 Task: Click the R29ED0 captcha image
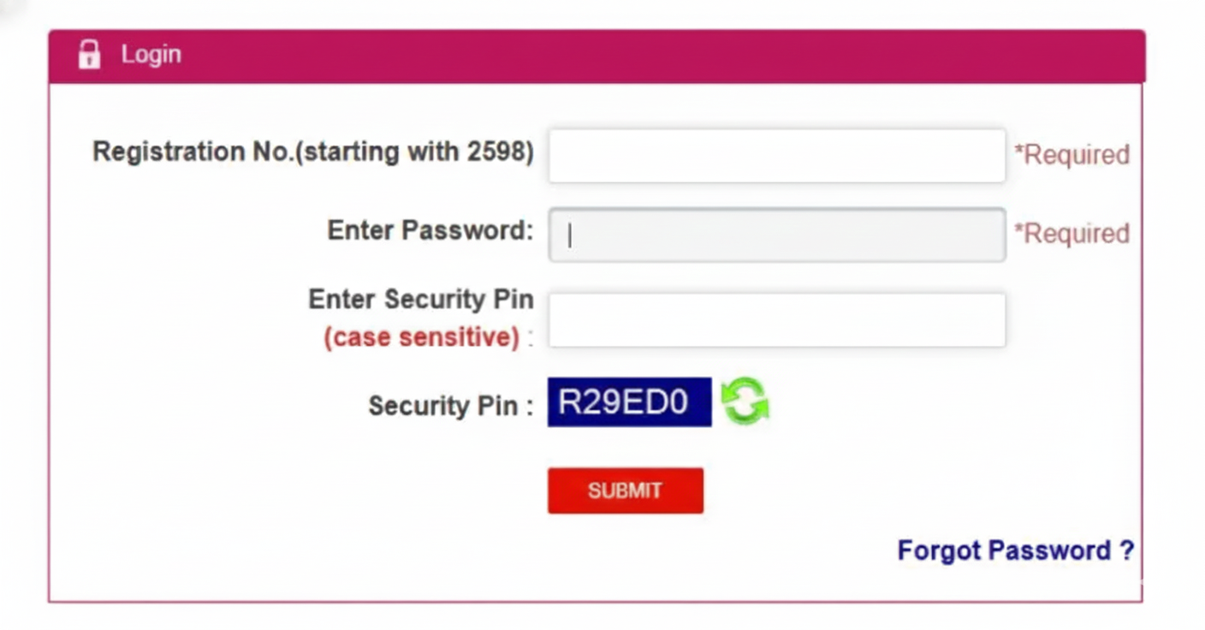tap(629, 401)
